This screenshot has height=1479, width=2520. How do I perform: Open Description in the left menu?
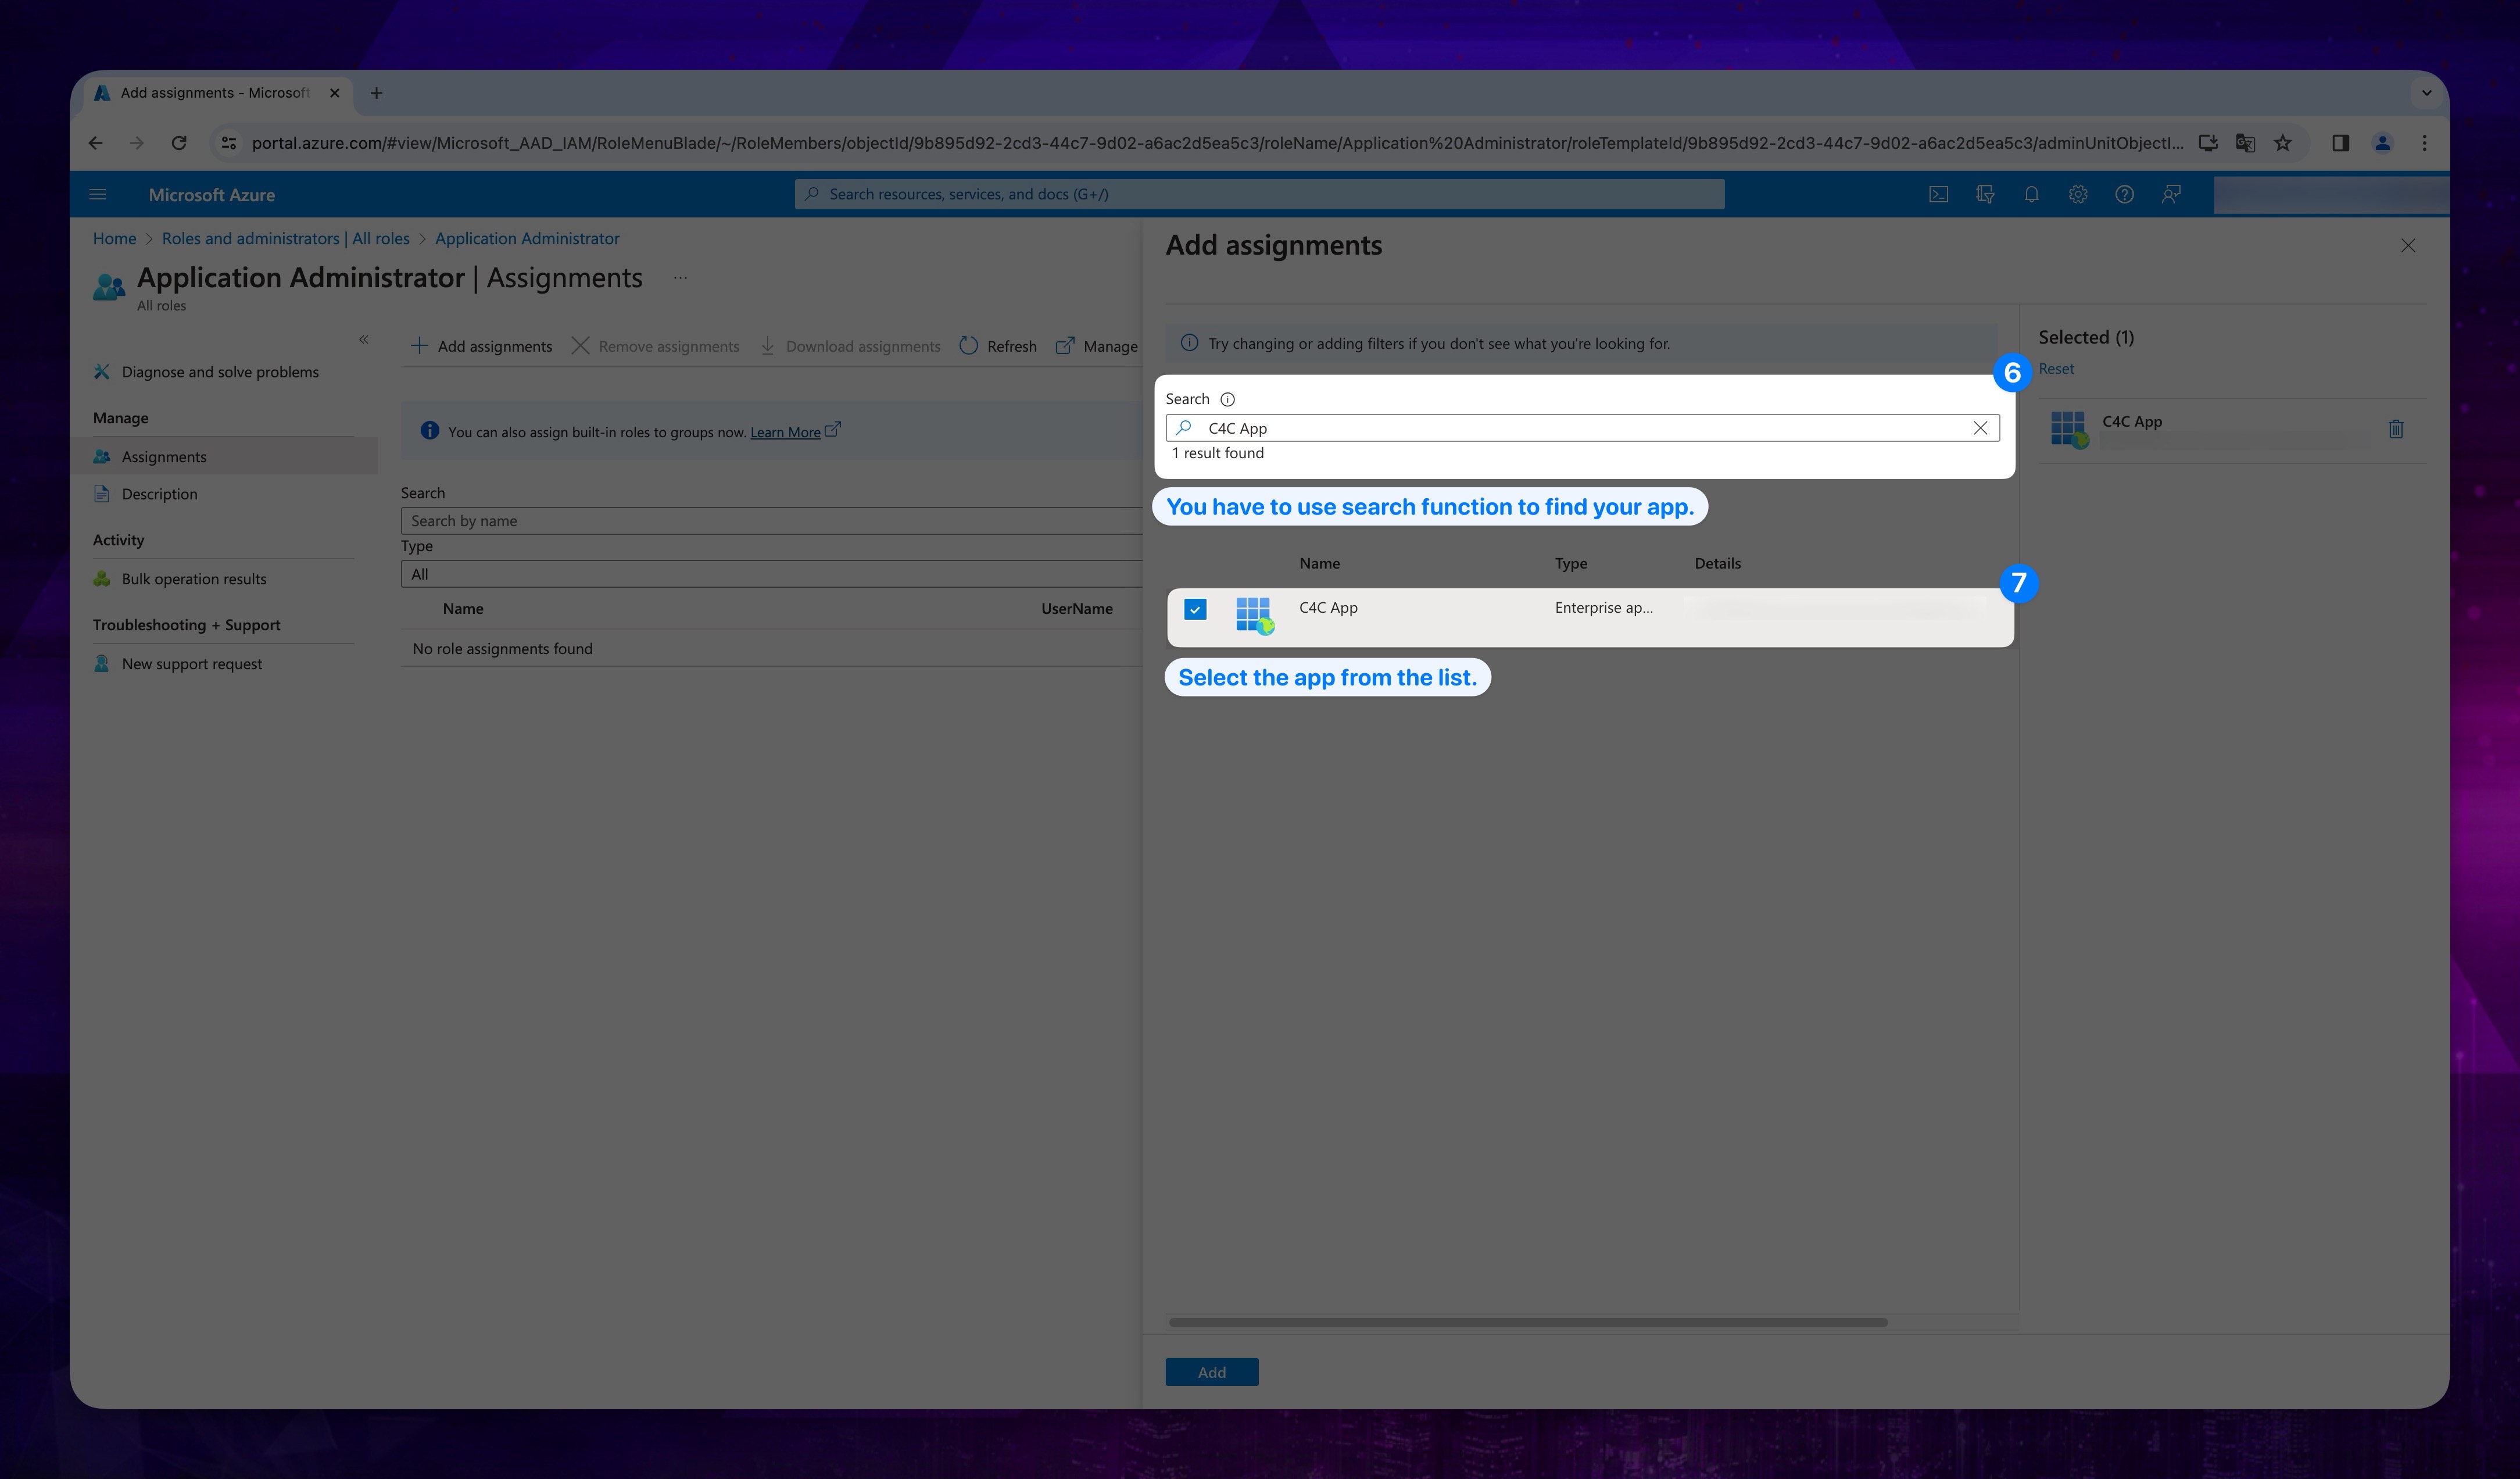pos(159,494)
